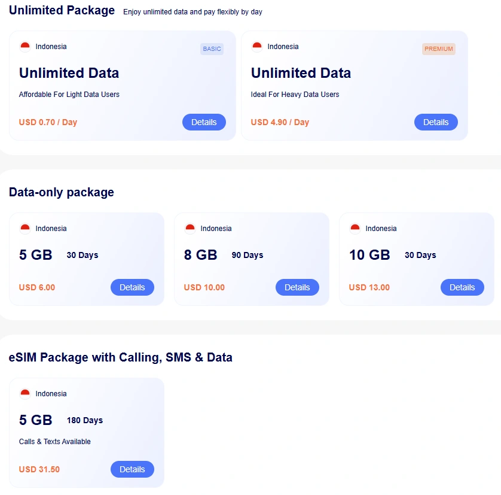Click the 10 GB plan heading
This screenshot has width=501, height=495.
[369, 255]
